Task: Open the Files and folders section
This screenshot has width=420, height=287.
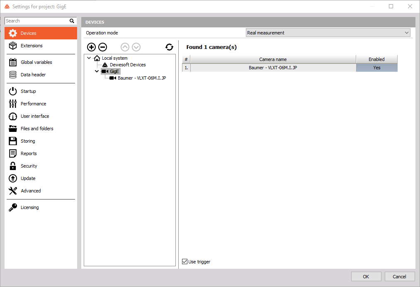Action: pos(41,129)
